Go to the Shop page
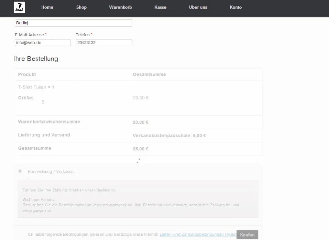329x240 pixels. [82, 7]
